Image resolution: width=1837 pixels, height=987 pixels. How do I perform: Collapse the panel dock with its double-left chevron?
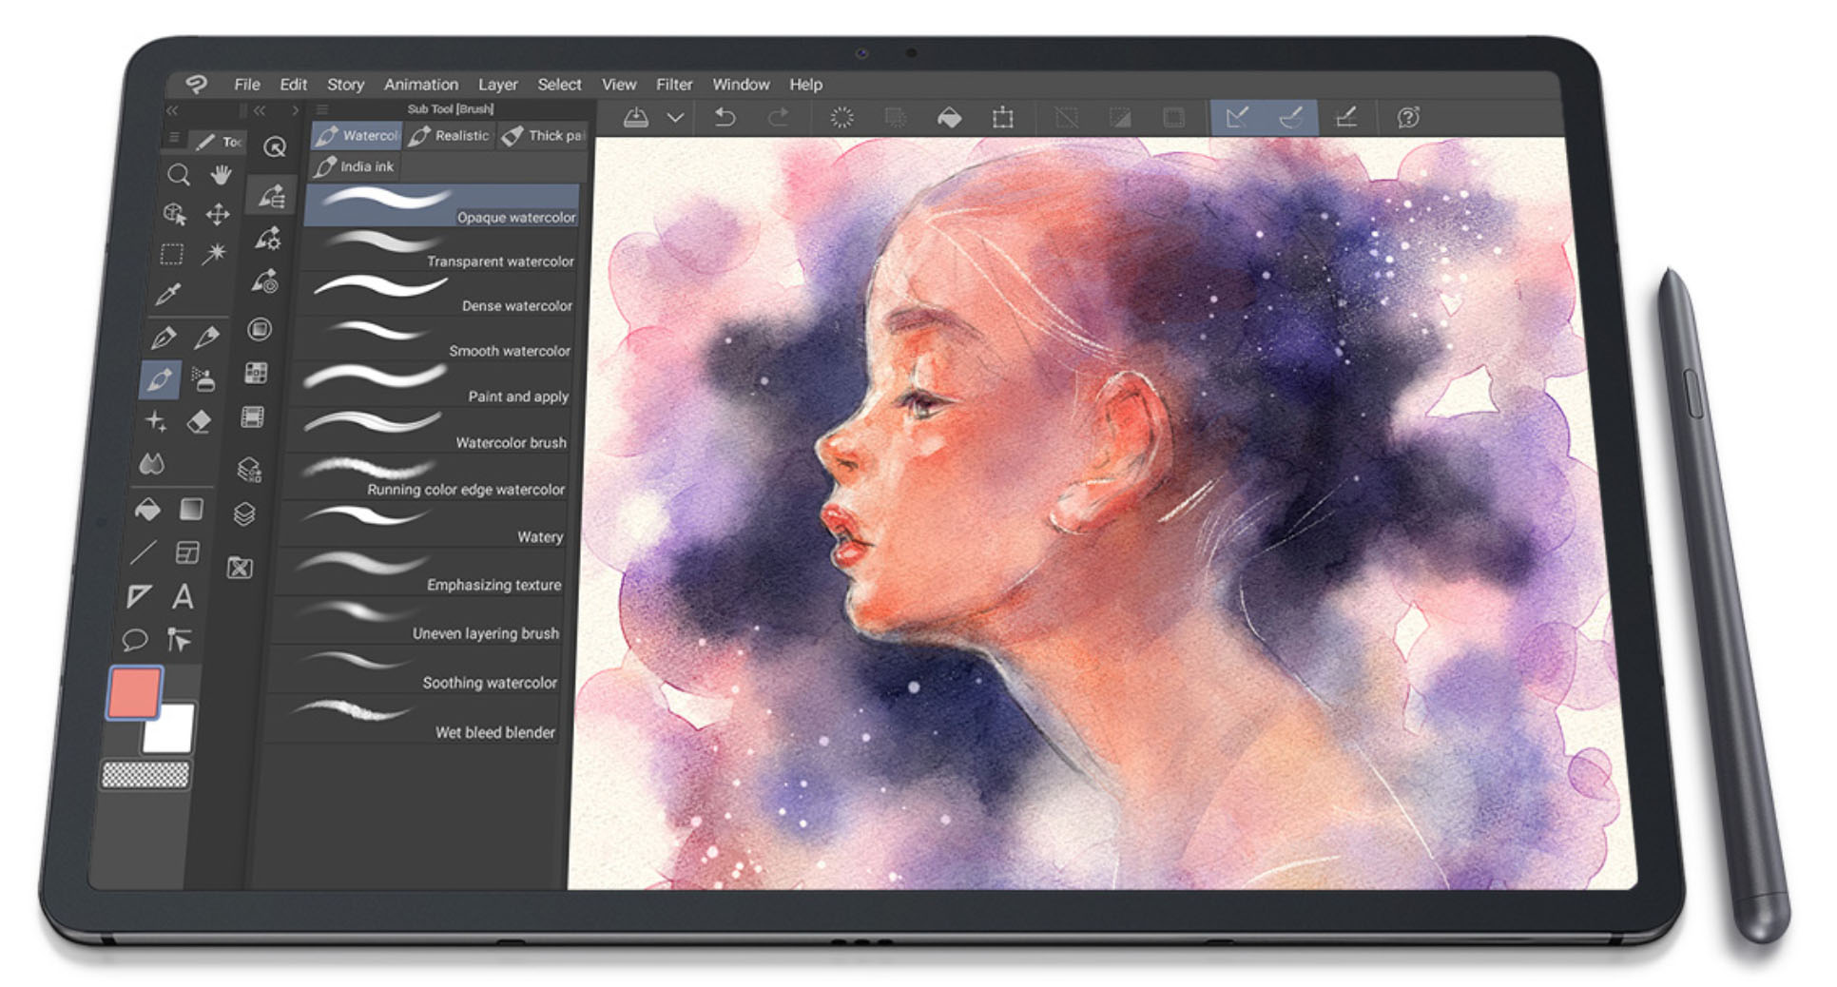(260, 111)
